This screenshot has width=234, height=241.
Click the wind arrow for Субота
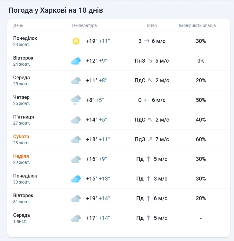click(150, 139)
